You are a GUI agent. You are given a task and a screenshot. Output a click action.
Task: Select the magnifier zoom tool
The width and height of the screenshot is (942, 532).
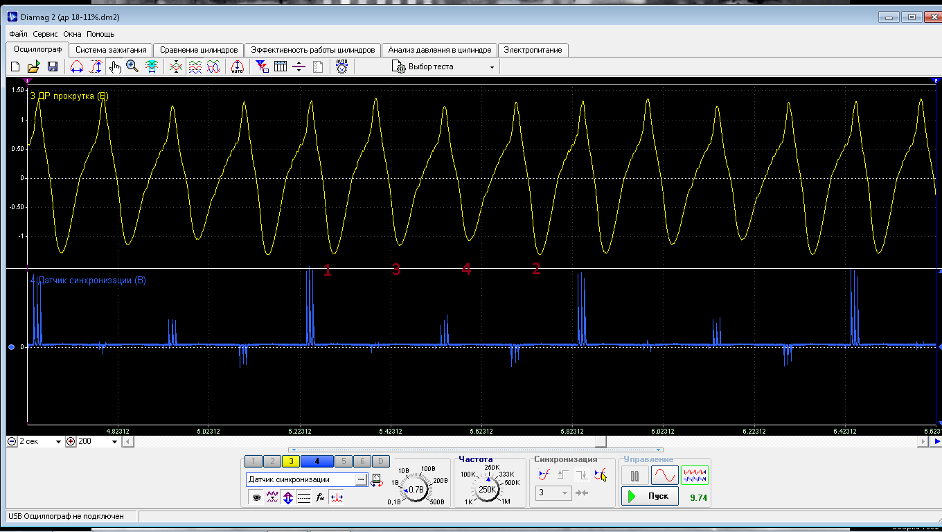(132, 66)
